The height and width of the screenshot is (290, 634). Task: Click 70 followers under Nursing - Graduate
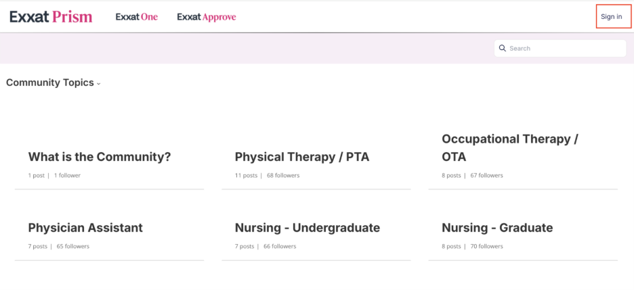[486, 247]
